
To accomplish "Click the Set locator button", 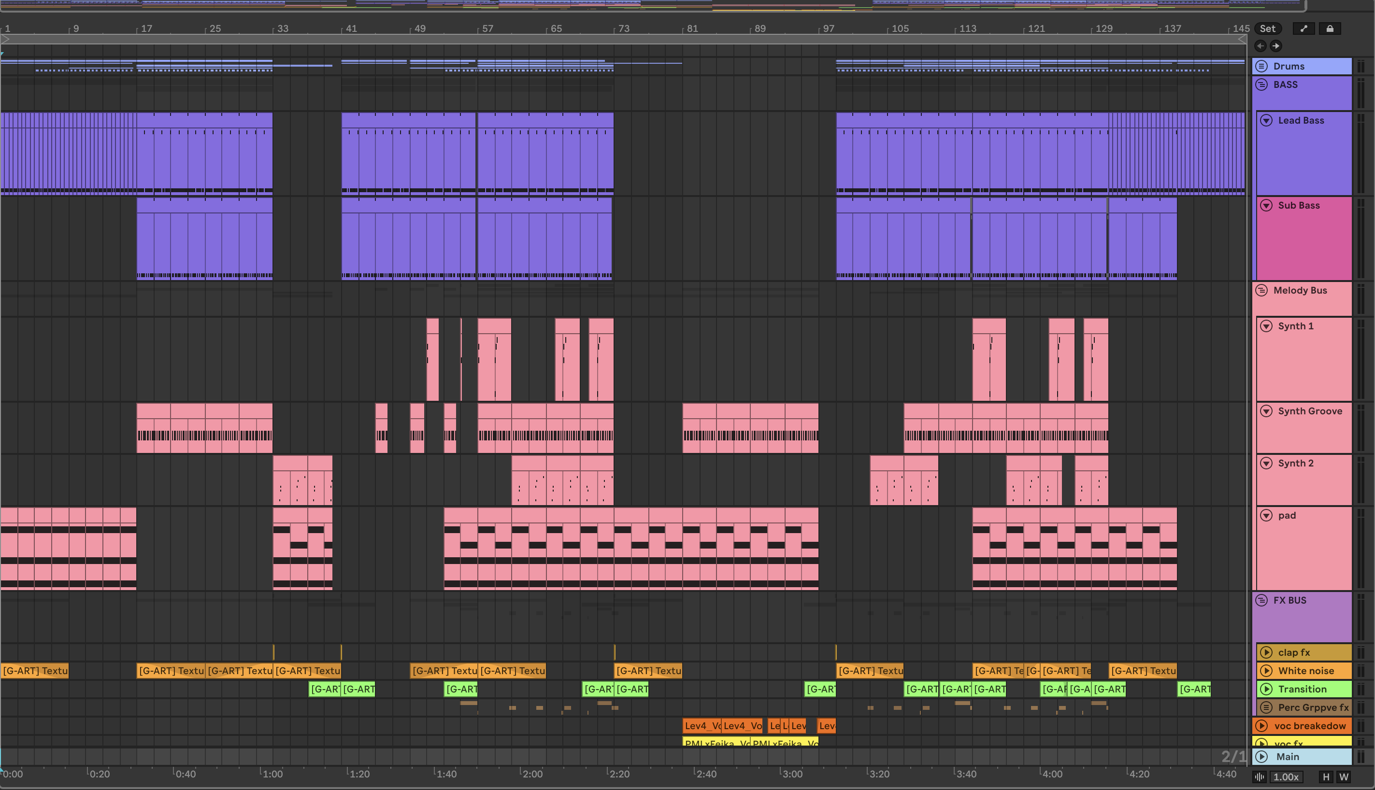I will pyautogui.click(x=1268, y=29).
